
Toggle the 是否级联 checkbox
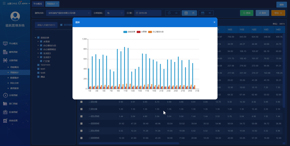point(61,25)
